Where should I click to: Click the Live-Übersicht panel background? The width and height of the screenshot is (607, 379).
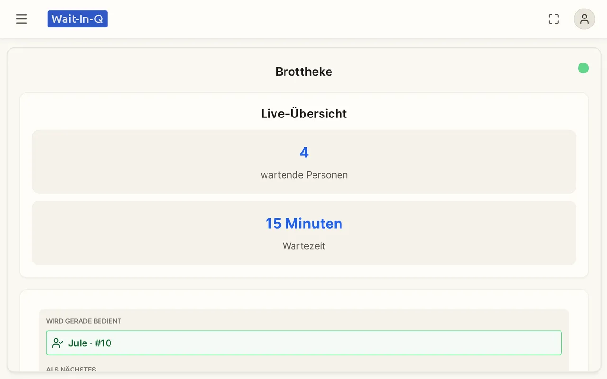[x=304, y=185]
